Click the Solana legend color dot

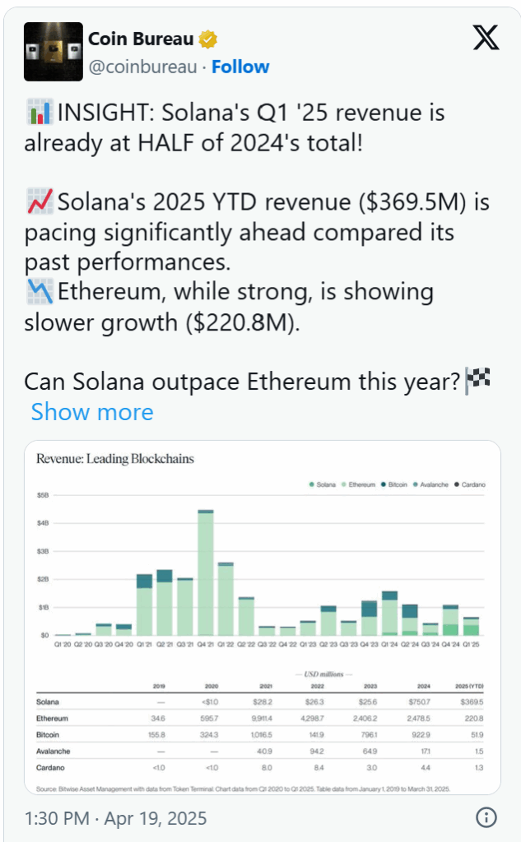(x=311, y=485)
